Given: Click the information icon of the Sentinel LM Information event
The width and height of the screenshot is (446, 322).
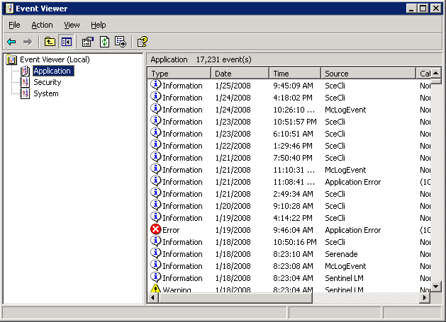Looking at the screenshot, I should pos(155,277).
